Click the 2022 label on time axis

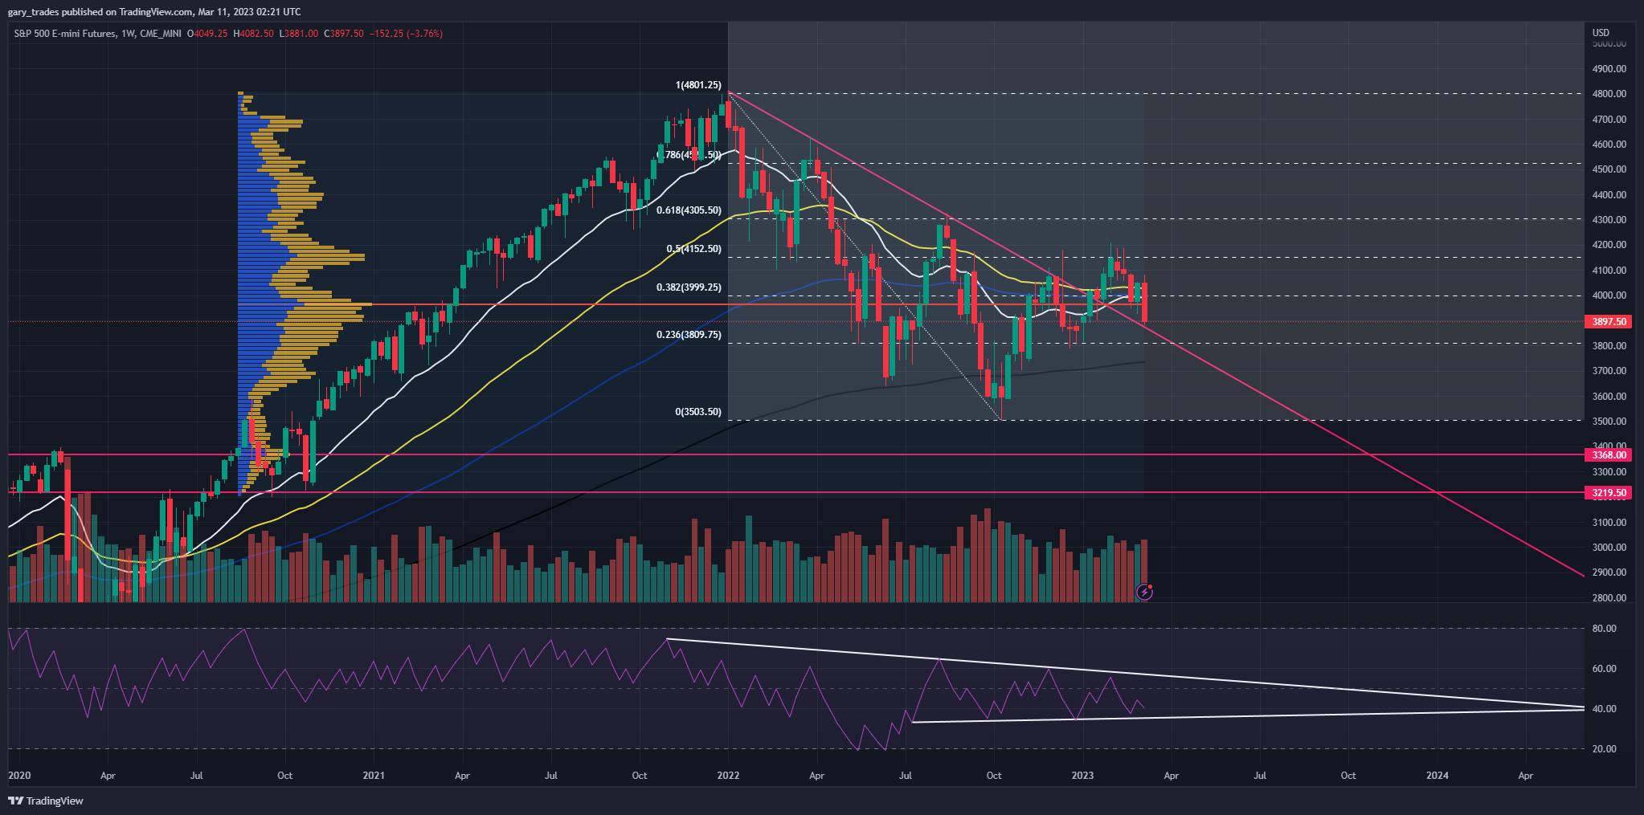[728, 776]
